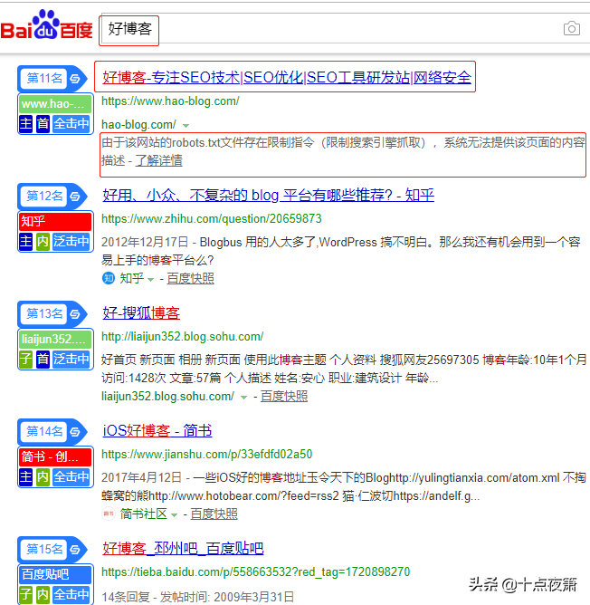Click the http://liaijun352.blog.sohu.com/ green URL
The image size is (590, 605).
coord(183,336)
